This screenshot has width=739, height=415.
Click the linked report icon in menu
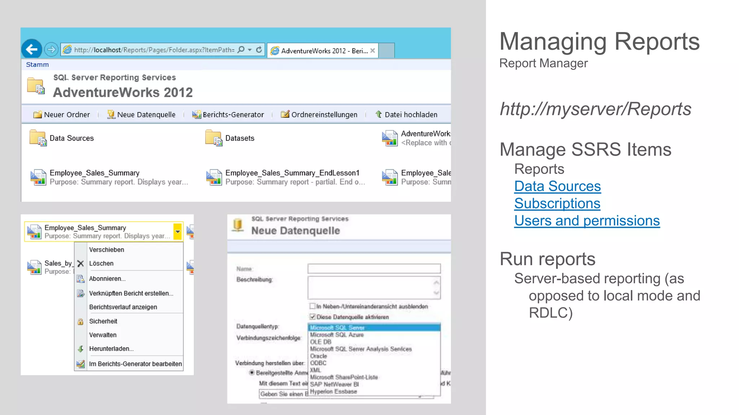tap(80, 293)
